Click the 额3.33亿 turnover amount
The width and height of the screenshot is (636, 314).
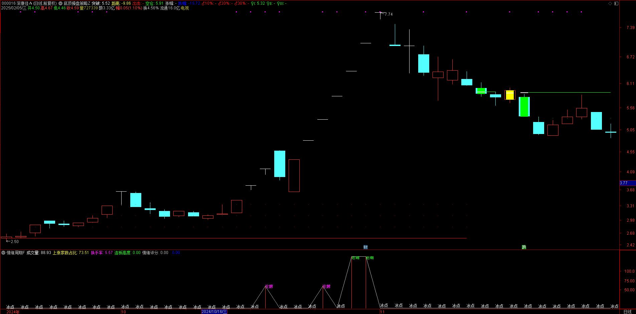(107, 8)
